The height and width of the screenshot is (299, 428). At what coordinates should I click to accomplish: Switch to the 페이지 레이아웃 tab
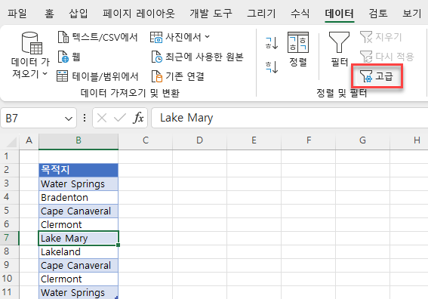[139, 13]
